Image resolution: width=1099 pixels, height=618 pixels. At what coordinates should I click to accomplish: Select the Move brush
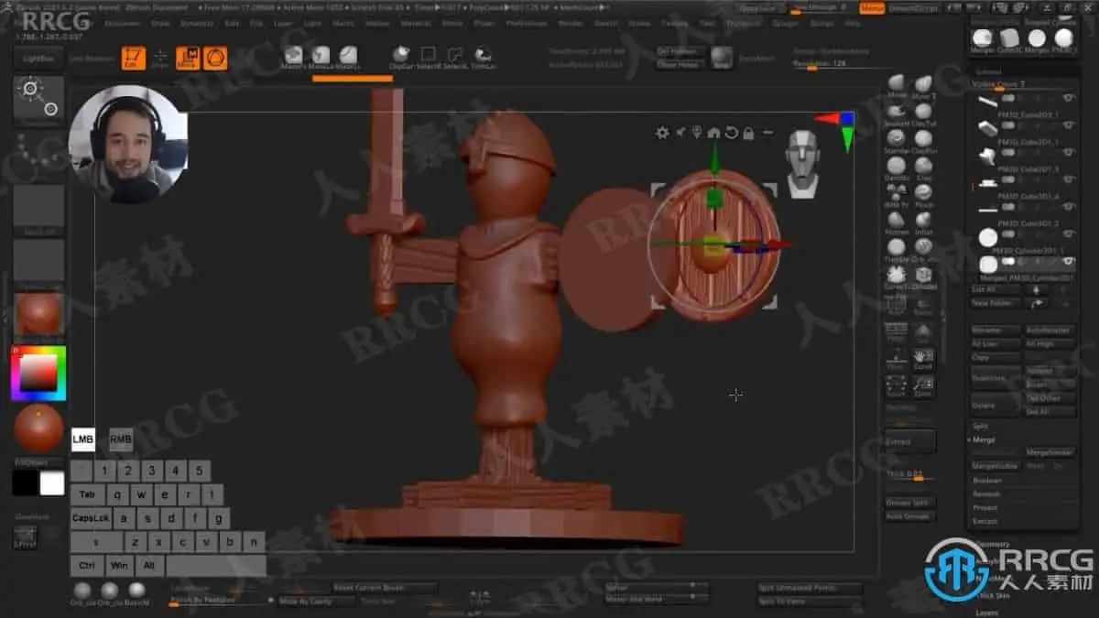point(897,84)
